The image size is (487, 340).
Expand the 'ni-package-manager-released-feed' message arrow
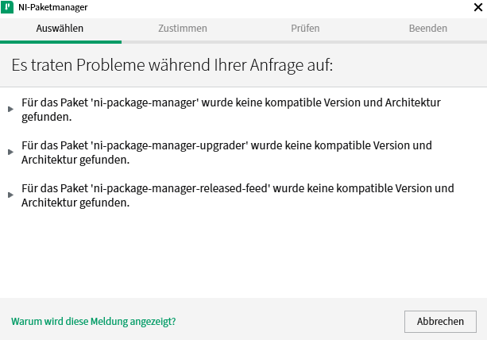[x=10, y=195]
